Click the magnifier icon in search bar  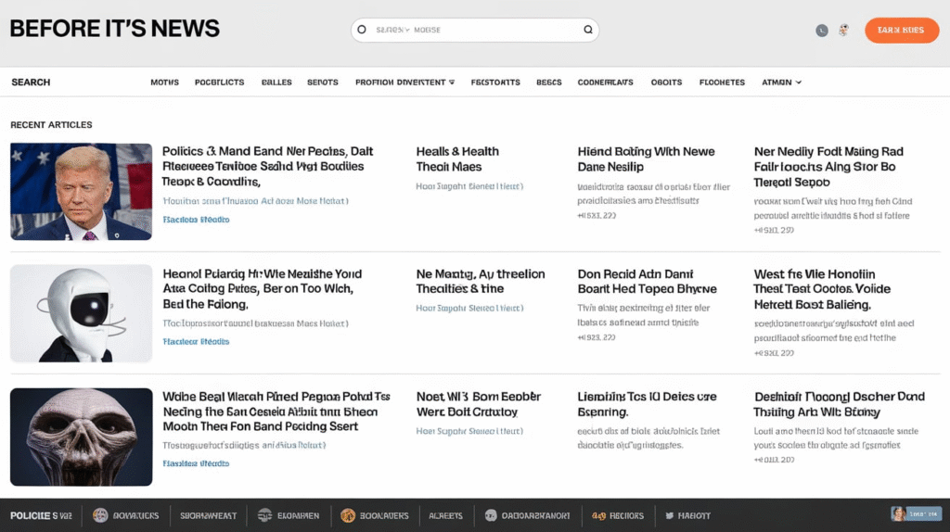[587, 30]
